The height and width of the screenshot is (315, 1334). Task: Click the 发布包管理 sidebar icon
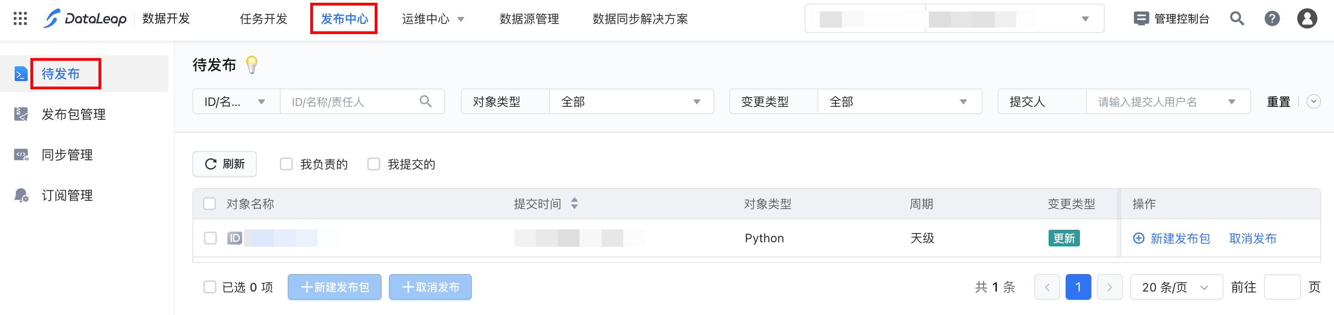point(21,114)
